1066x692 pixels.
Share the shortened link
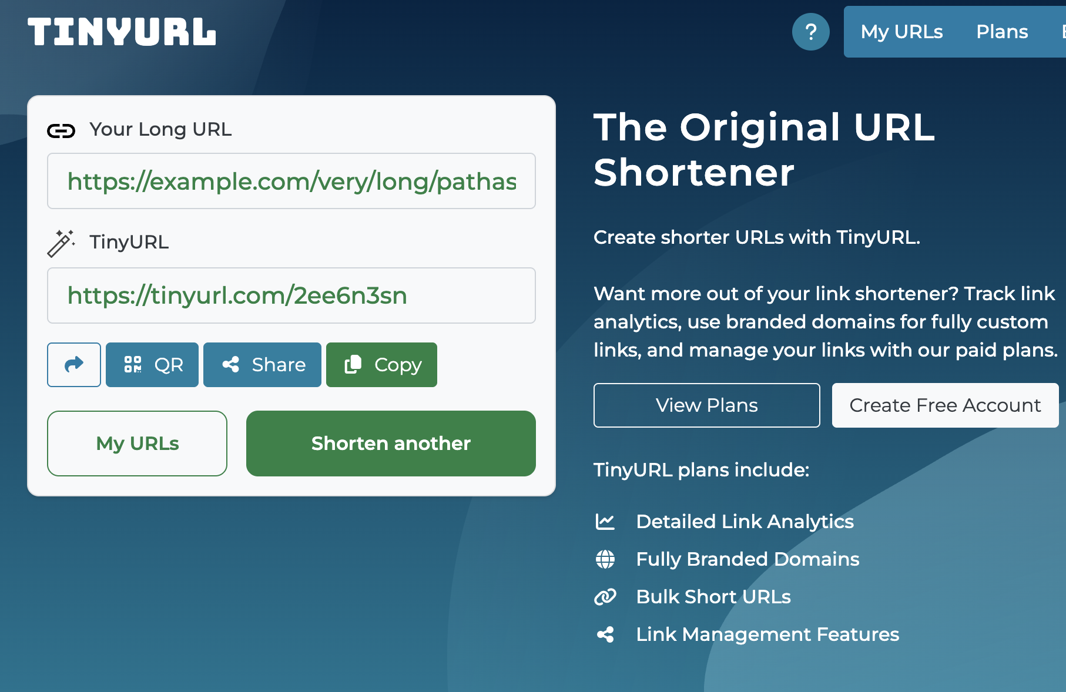click(262, 365)
